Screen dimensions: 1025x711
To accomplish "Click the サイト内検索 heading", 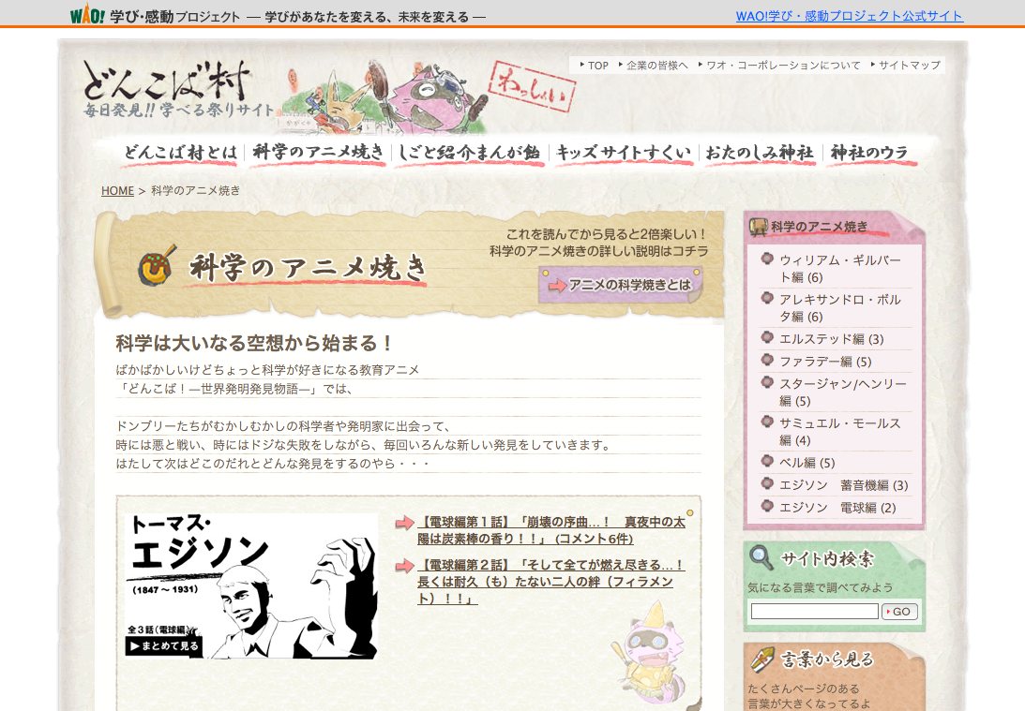I will coord(827,559).
